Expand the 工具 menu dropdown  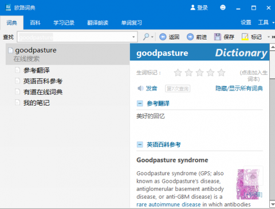(273, 23)
